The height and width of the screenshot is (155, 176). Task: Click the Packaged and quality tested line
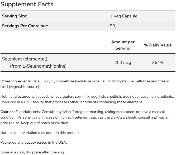pos(34,142)
